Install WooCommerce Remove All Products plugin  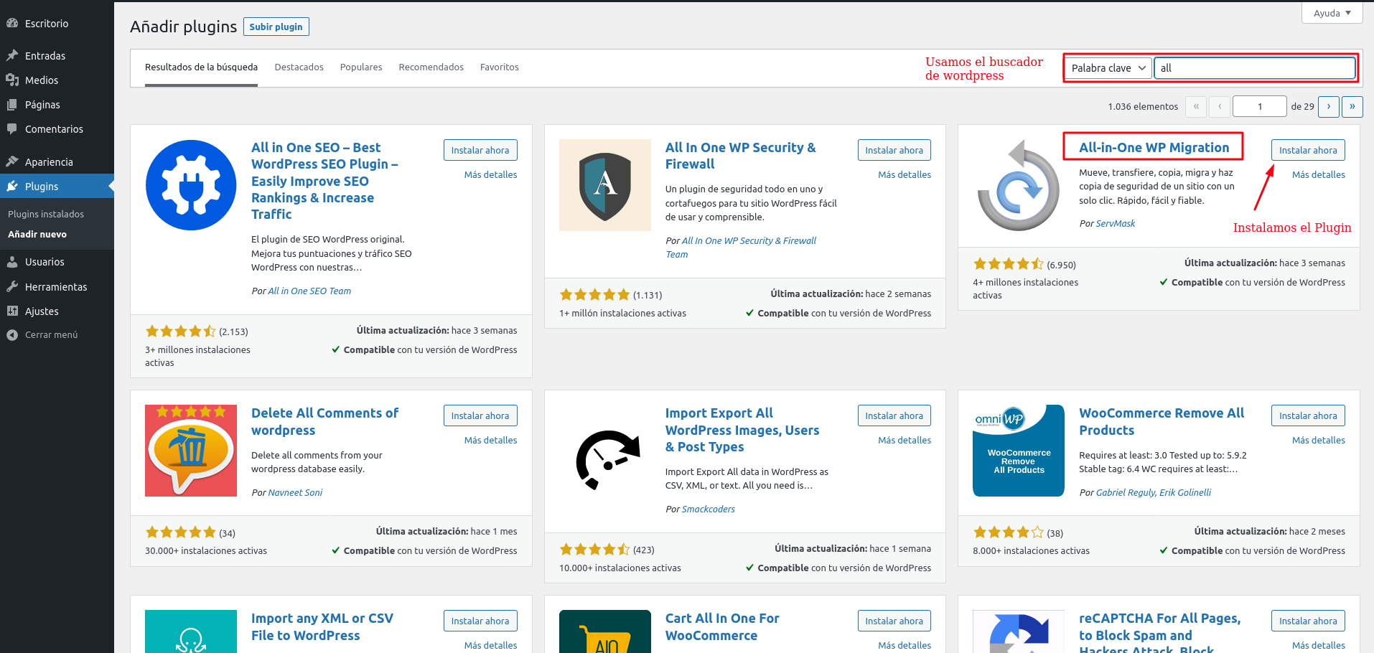tap(1308, 415)
